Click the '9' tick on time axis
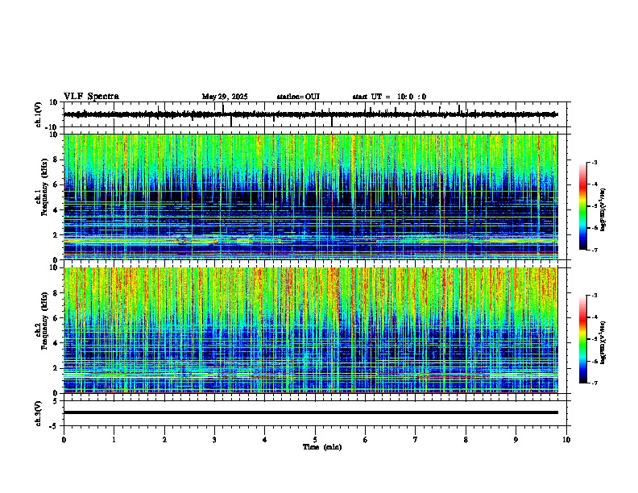The width and height of the screenshot is (638, 493). tap(516, 440)
